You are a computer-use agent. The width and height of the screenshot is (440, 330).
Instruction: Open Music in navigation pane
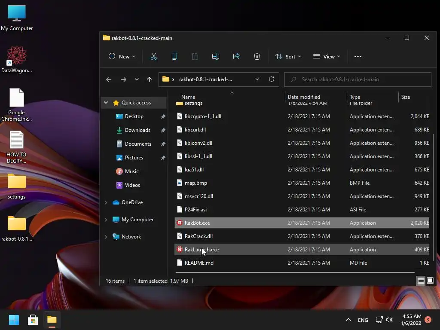tap(131, 171)
